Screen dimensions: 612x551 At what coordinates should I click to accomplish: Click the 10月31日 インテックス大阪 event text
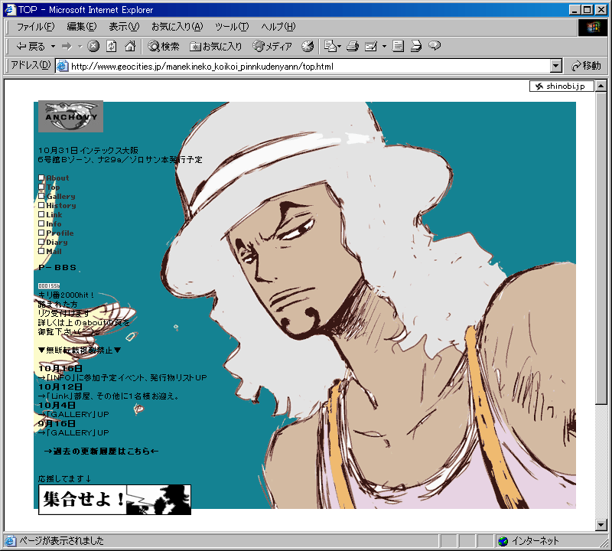[x=88, y=150]
